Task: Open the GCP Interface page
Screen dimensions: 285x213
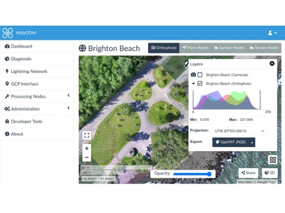Action: (x=37, y=84)
